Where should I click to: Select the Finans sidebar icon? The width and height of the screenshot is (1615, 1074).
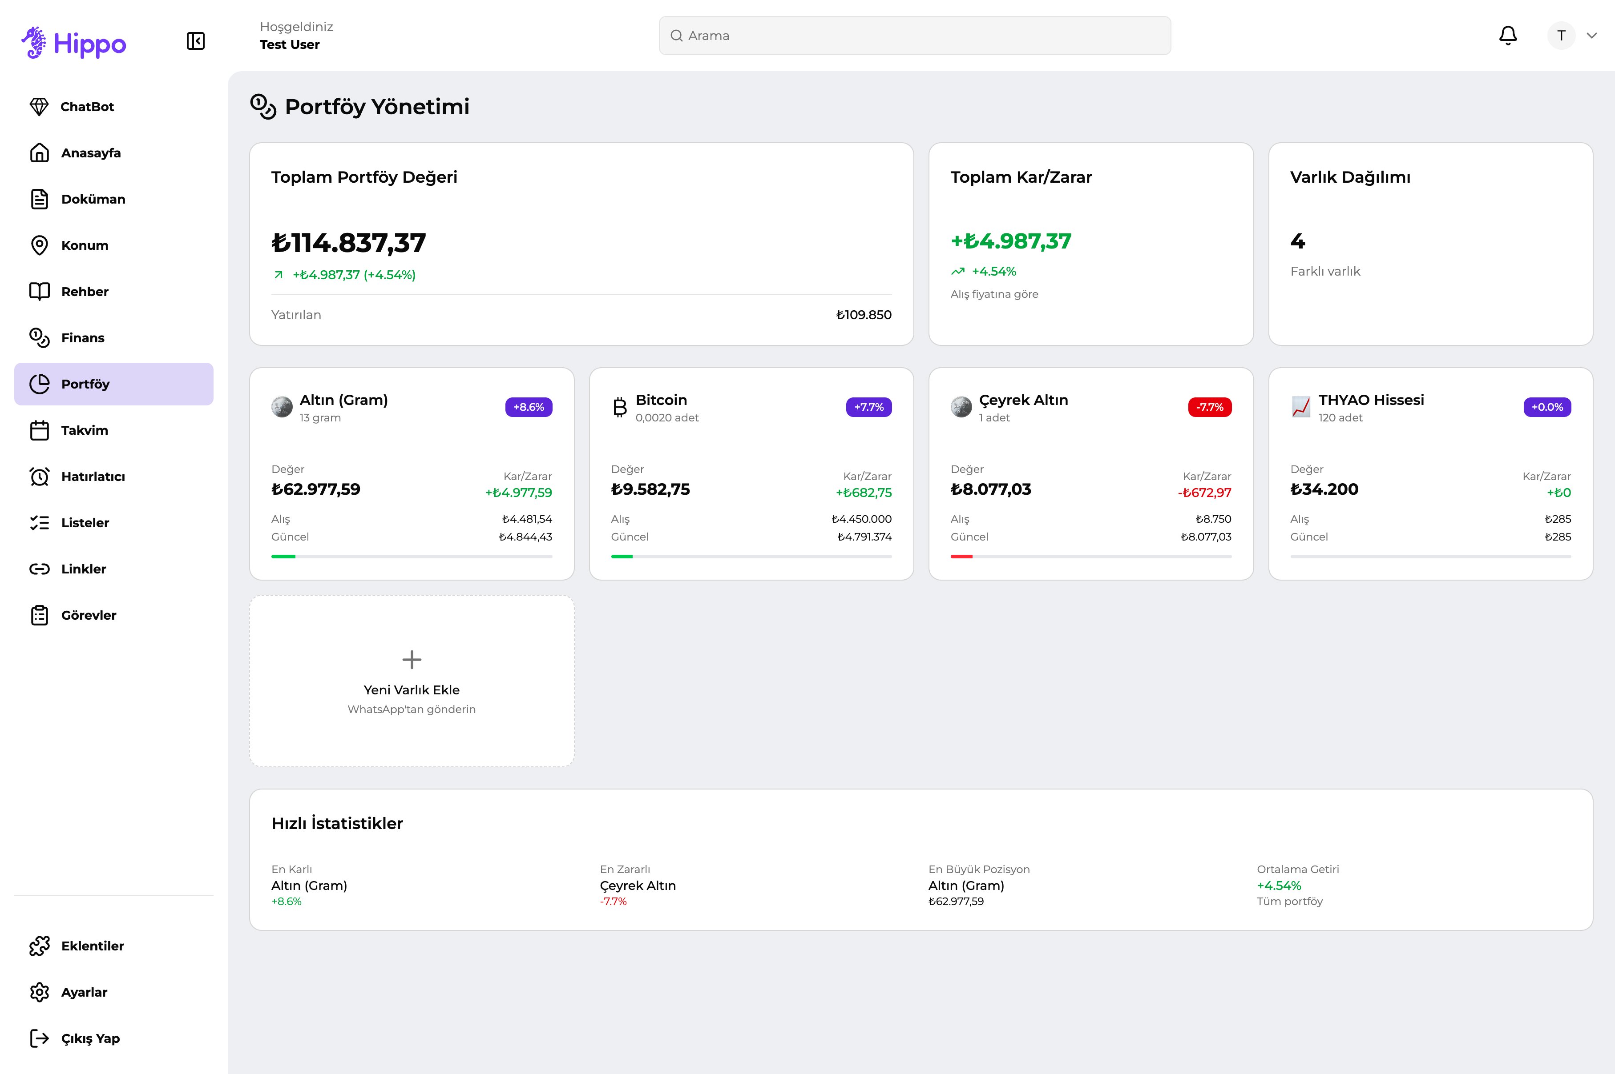click(x=39, y=337)
